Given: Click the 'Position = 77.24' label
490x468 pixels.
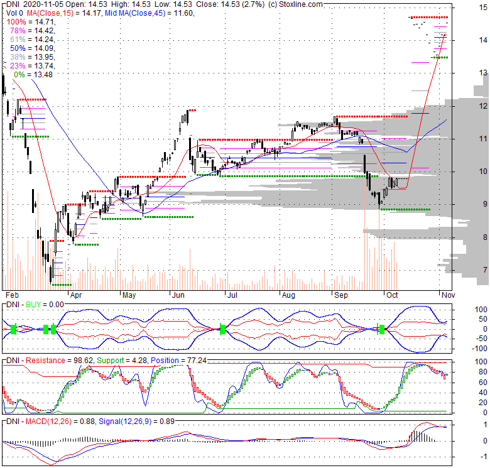Looking at the screenshot, I should pos(179,361).
